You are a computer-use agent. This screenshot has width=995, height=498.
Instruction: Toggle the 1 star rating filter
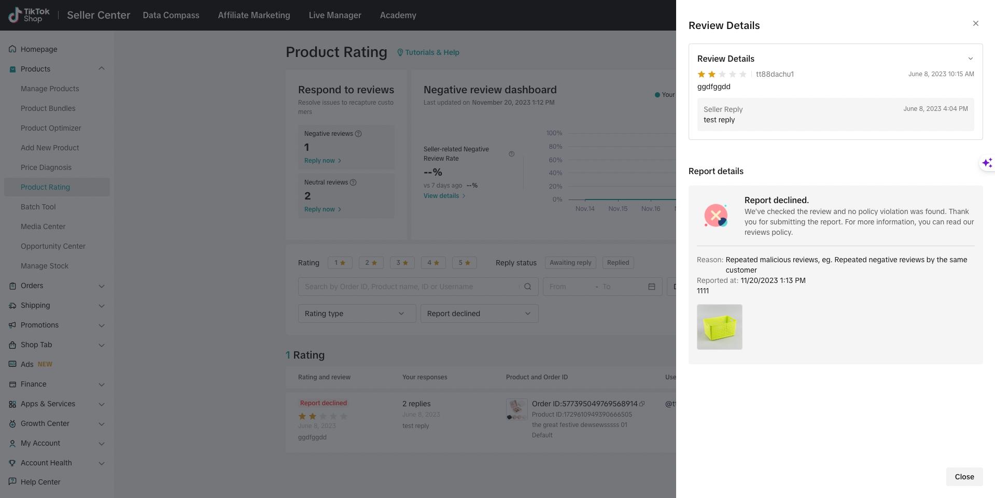pos(340,263)
